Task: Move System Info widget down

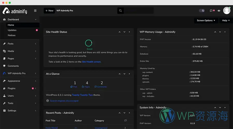Action: click(220, 108)
